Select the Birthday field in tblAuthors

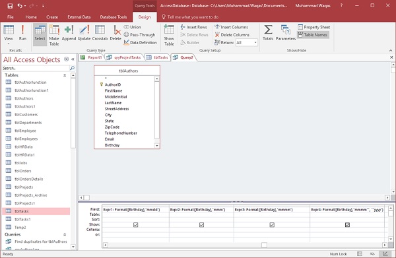112,145
